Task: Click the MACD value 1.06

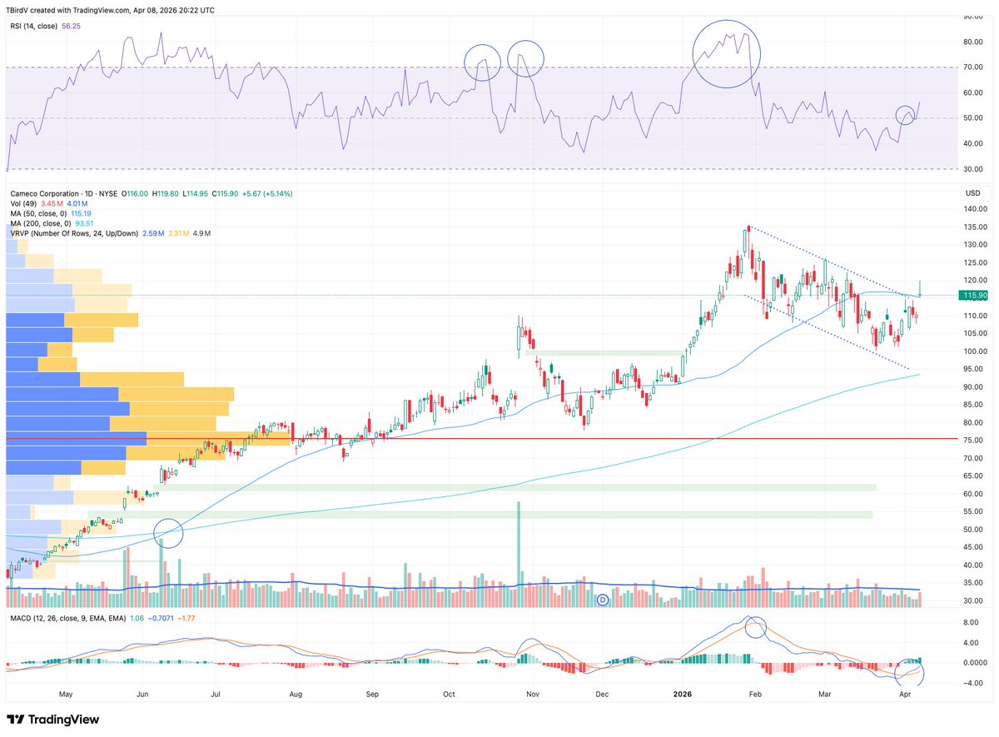Action: (x=138, y=619)
